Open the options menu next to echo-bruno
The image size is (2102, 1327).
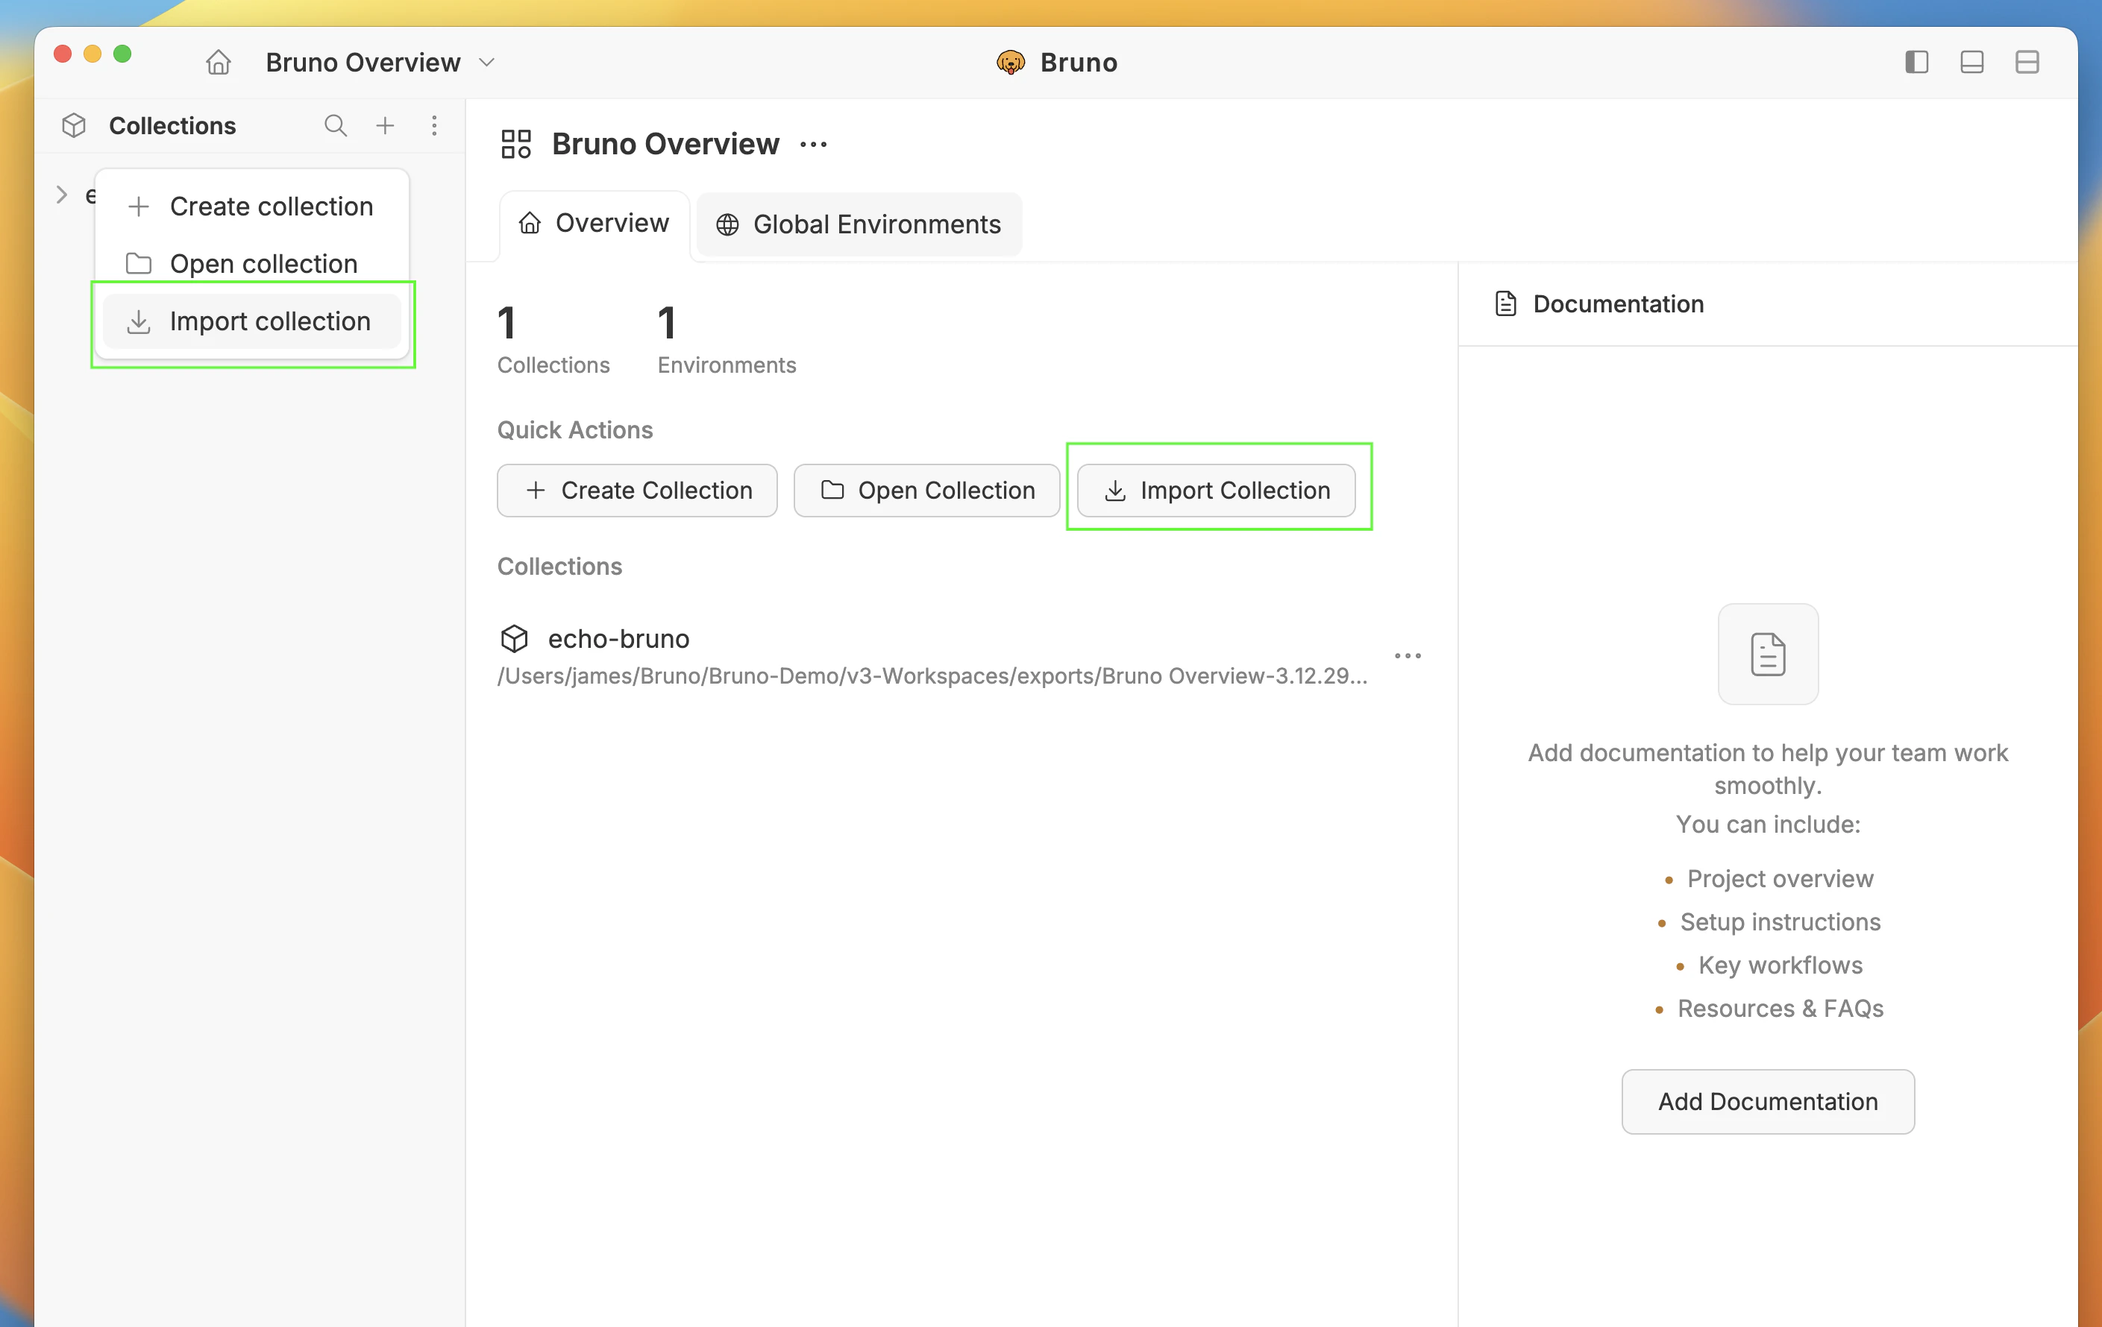point(1407,655)
